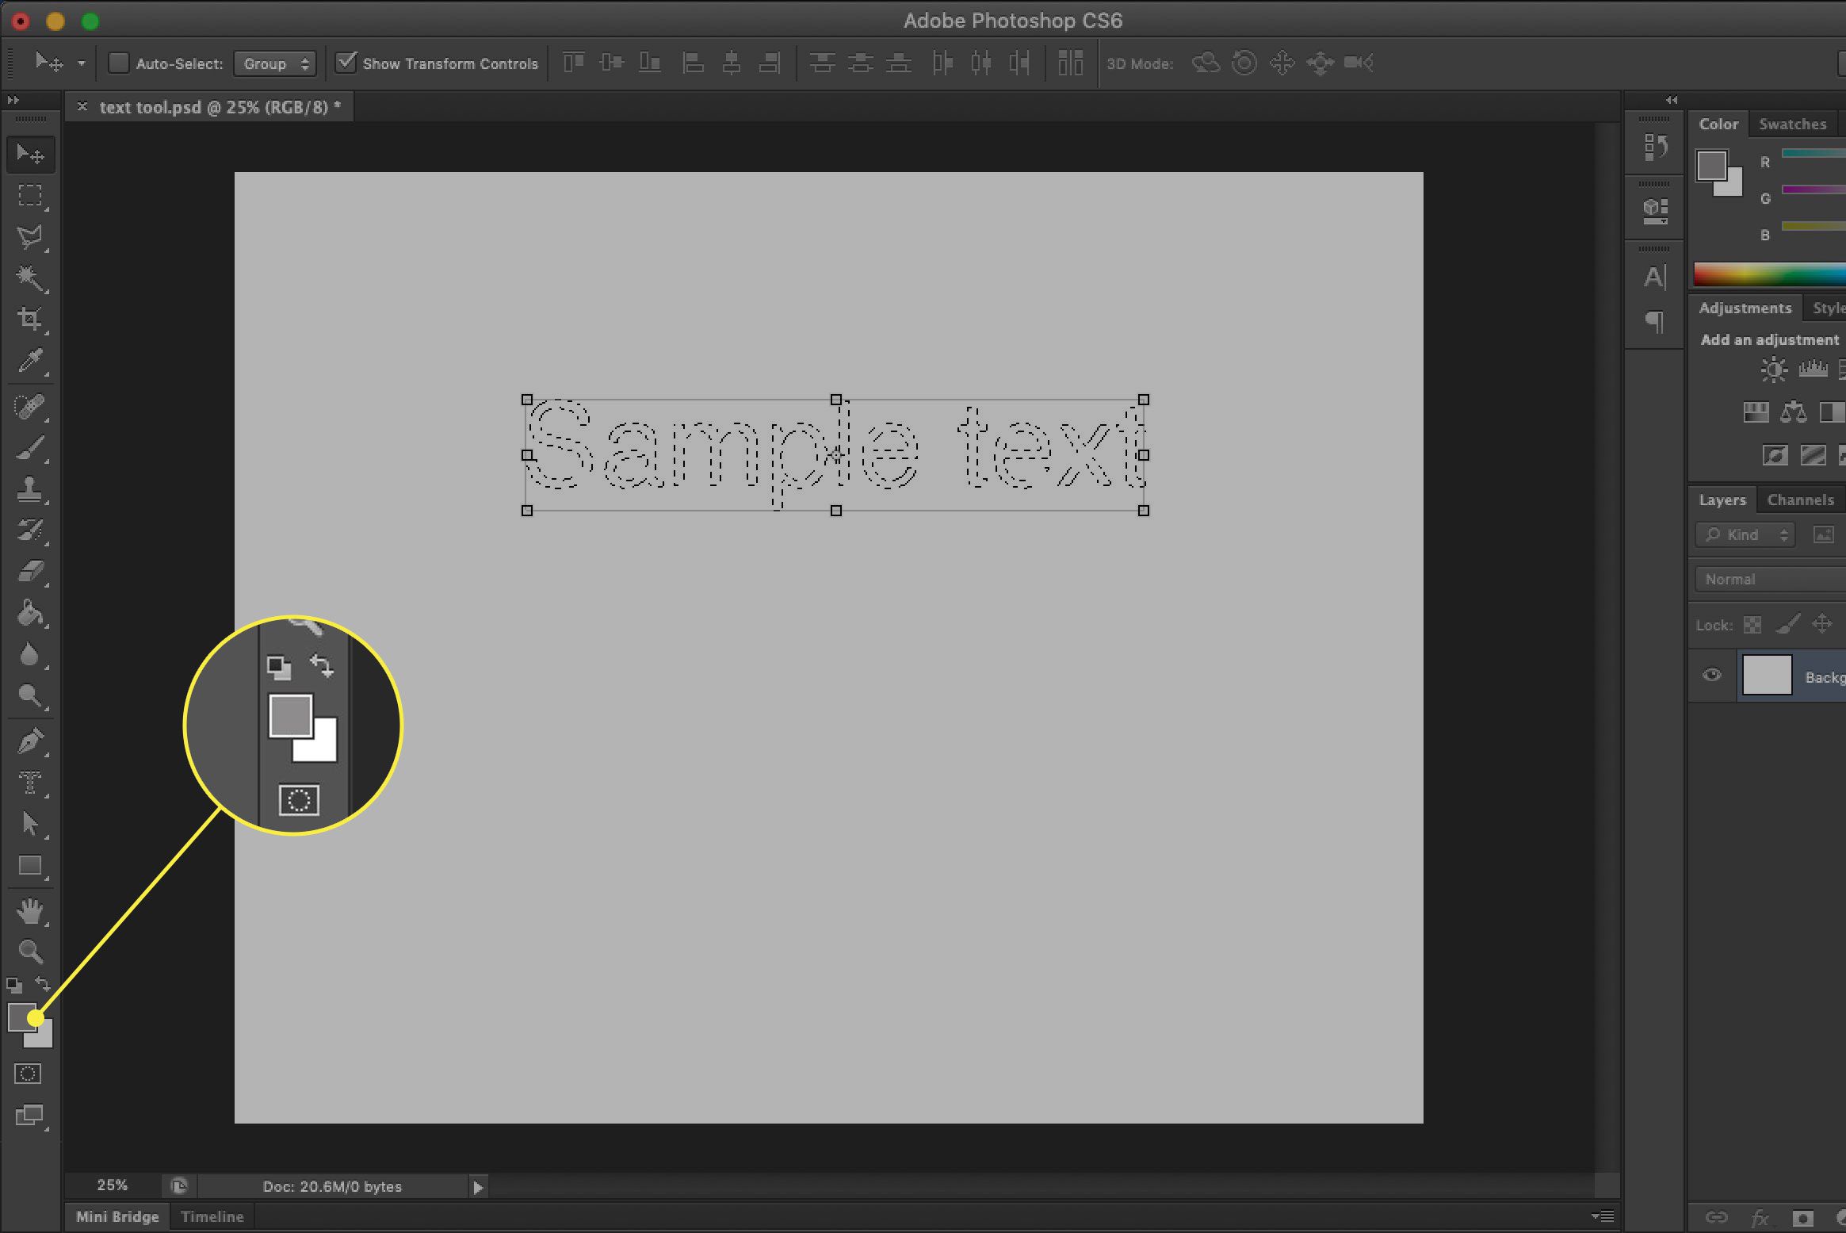Image resolution: width=1846 pixels, height=1233 pixels.
Task: Select the Crop tool
Action: pos(31,319)
